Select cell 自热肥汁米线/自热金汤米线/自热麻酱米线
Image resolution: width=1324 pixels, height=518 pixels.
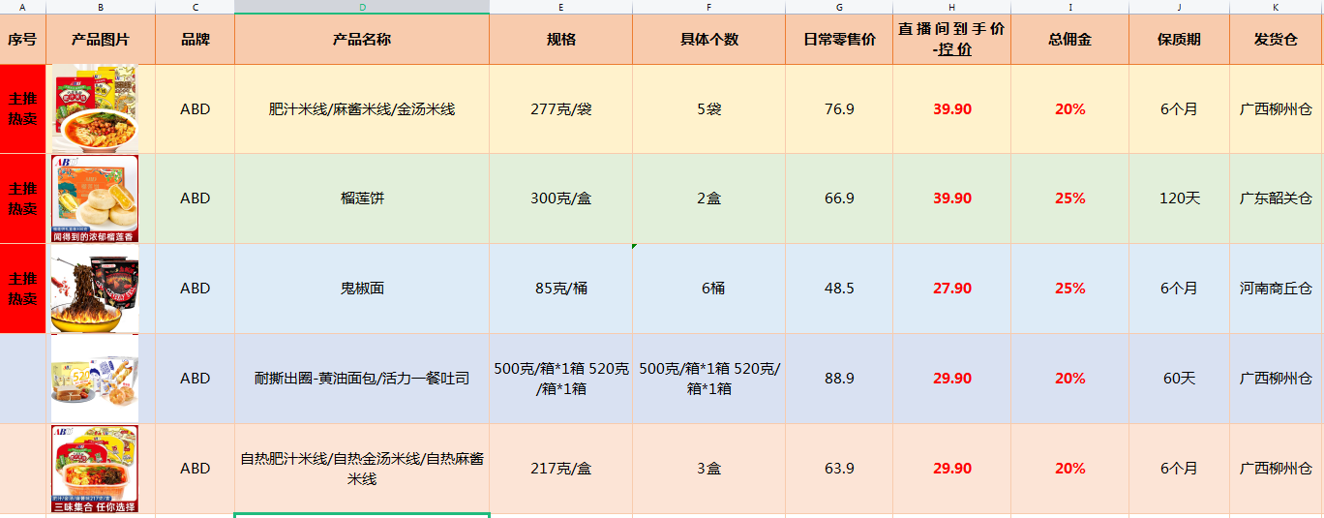(362, 469)
